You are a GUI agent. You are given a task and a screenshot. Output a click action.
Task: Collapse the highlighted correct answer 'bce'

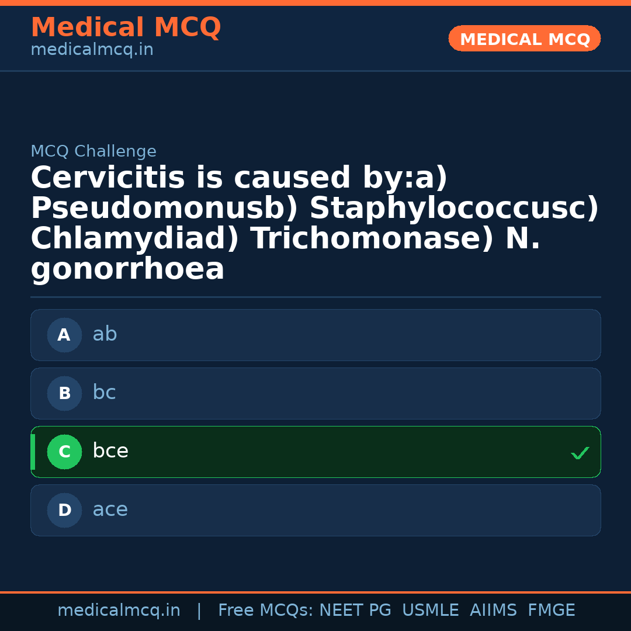[x=315, y=452]
